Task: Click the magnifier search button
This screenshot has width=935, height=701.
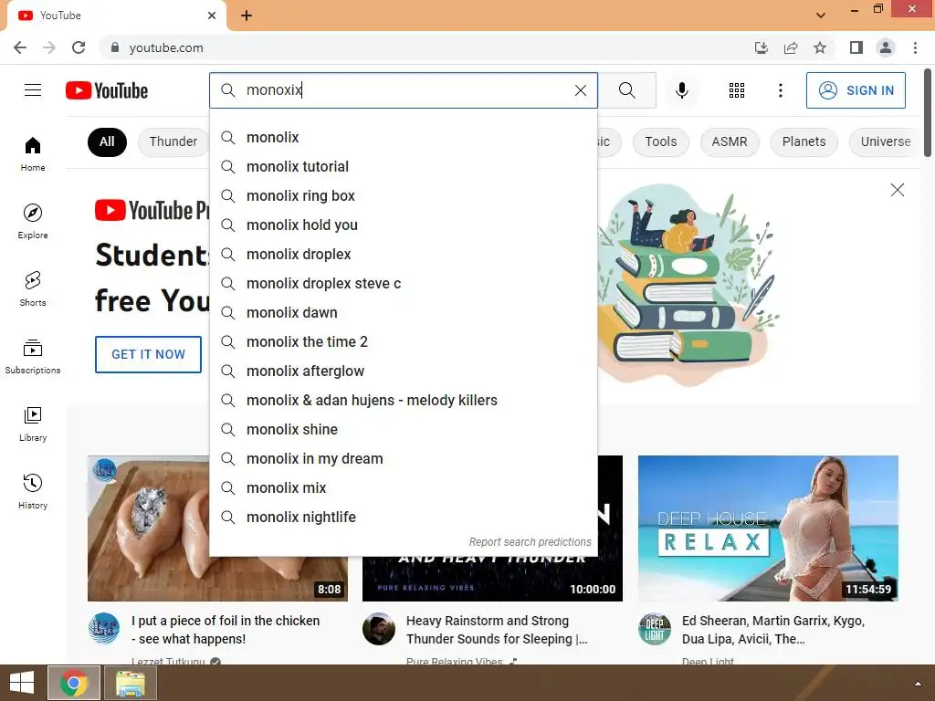Action: pos(626,90)
